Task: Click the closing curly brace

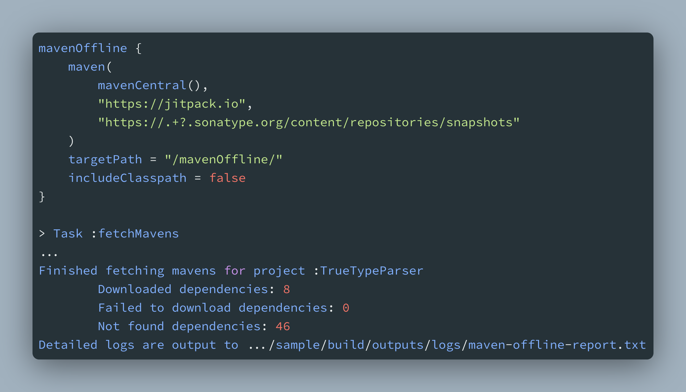Action: 42,196
